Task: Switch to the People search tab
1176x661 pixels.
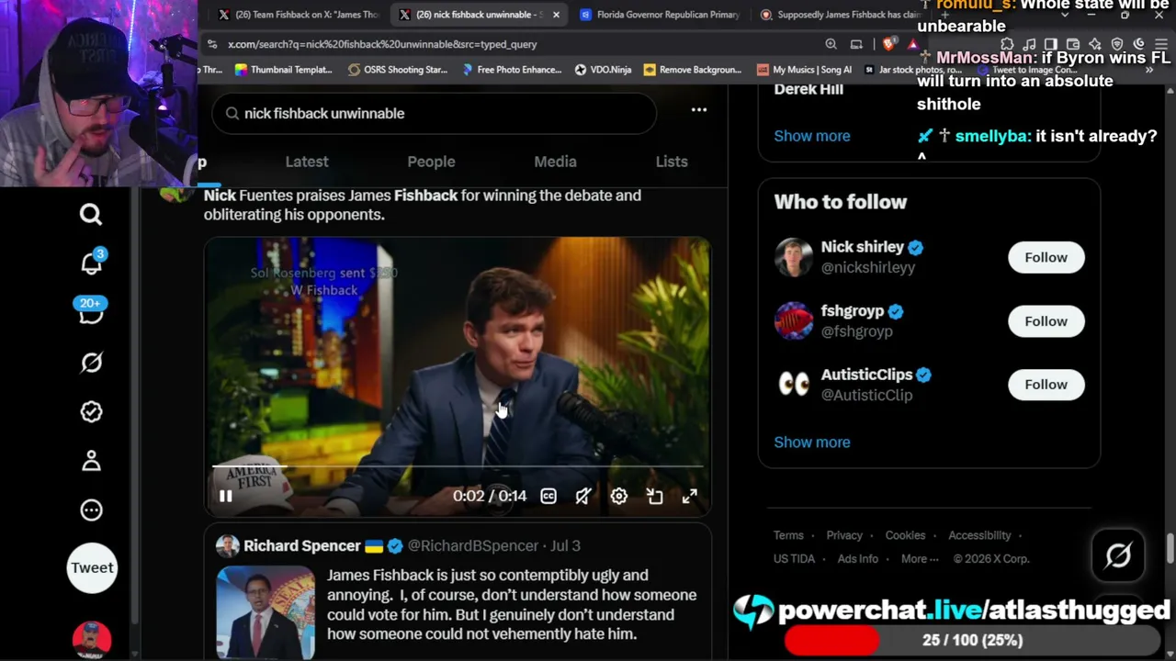Action: 431,162
